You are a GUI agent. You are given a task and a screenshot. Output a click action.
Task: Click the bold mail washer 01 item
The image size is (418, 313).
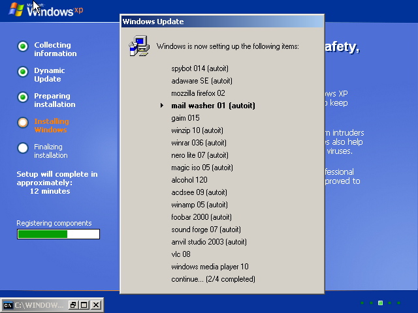(x=213, y=106)
